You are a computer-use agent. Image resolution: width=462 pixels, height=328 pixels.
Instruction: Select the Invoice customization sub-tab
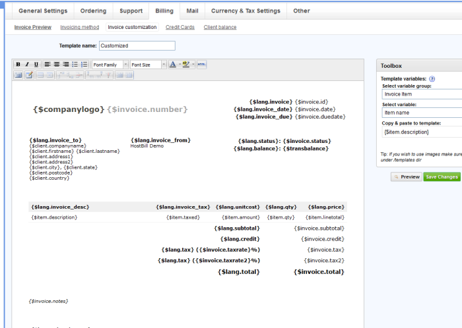pos(132,27)
